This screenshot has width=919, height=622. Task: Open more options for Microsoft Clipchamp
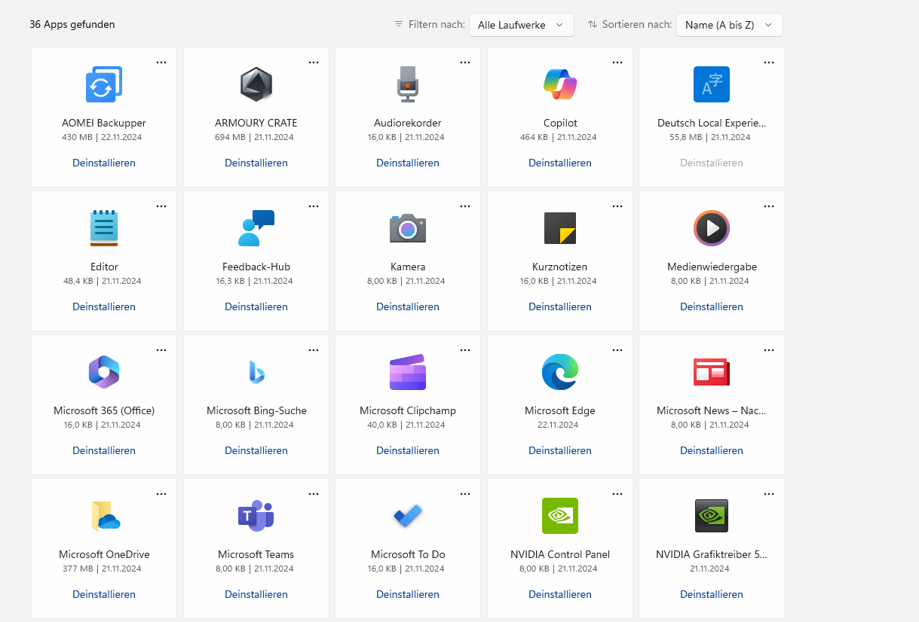point(465,350)
